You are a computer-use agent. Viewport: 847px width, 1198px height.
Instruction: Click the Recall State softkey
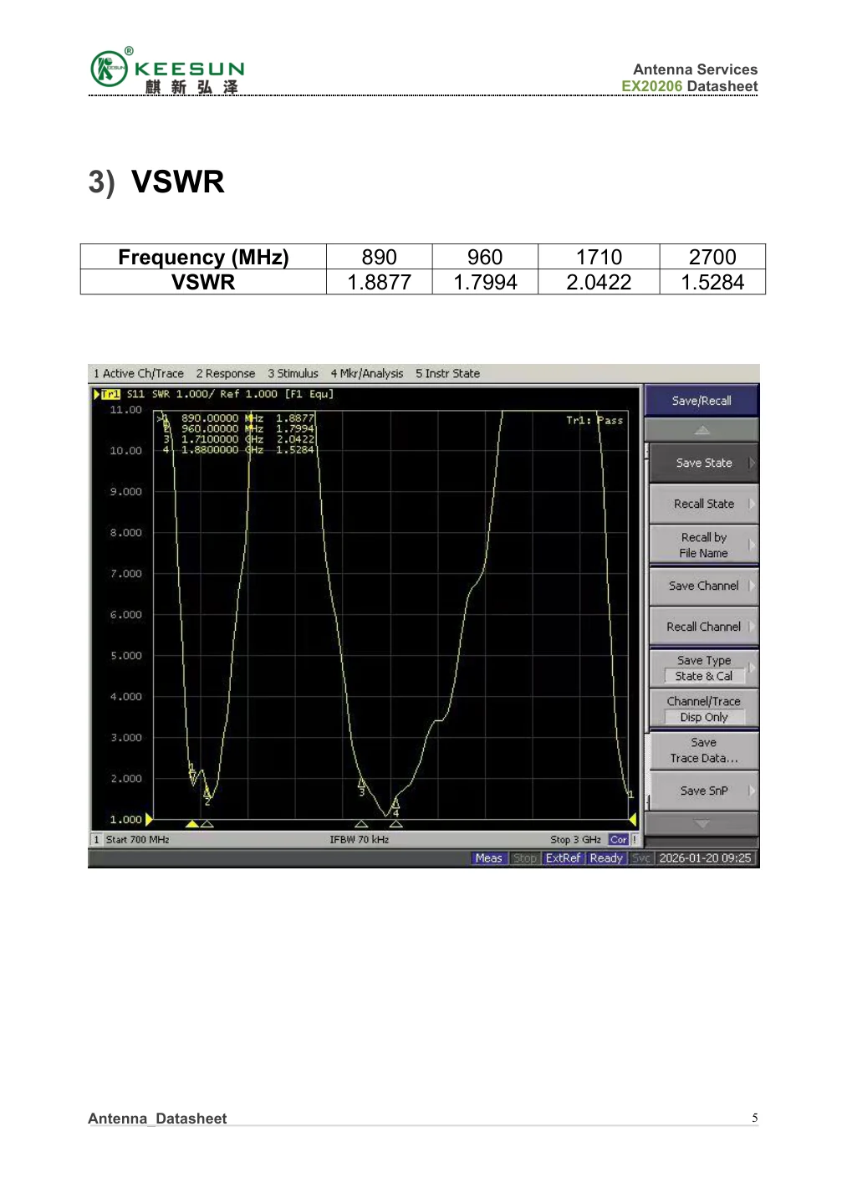point(703,504)
